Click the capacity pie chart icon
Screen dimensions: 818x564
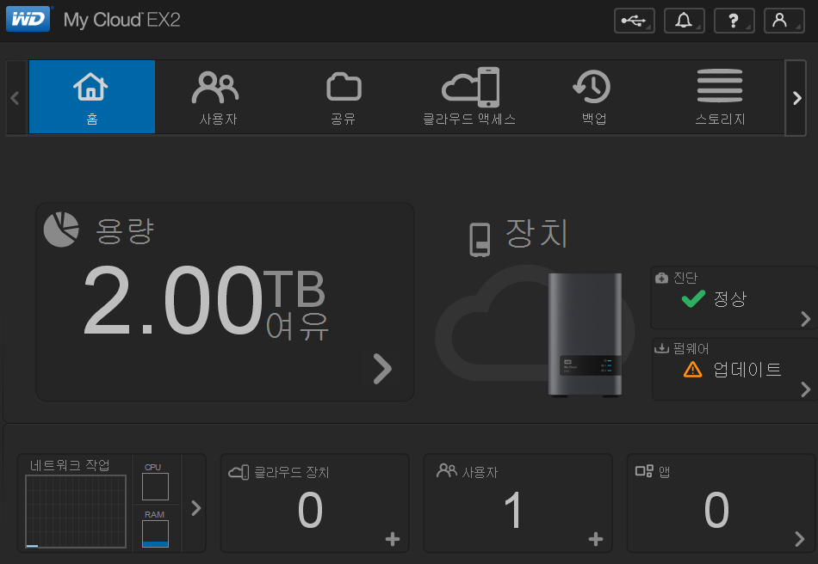pos(61,230)
